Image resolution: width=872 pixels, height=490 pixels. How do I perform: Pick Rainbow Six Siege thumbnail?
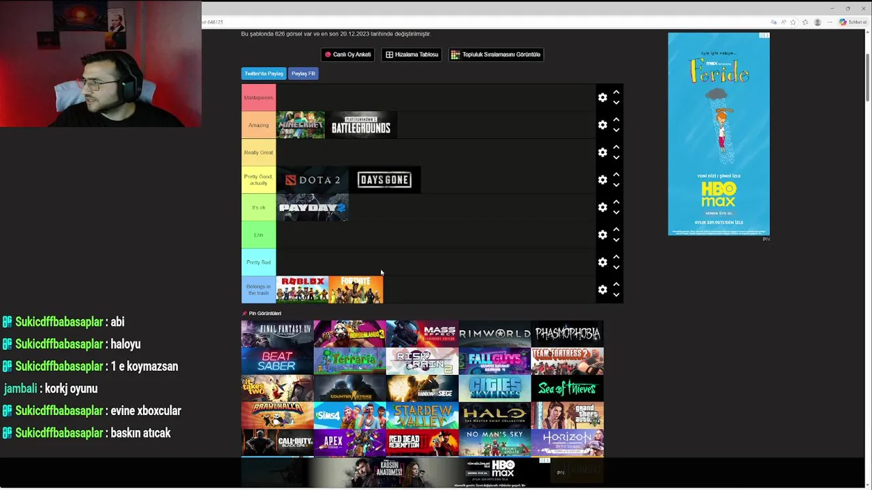tap(422, 389)
